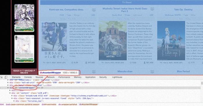Expand the breadcrumb div node
The height and width of the screenshot is (106, 203).
pyautogui.click(x=12, y=96)
